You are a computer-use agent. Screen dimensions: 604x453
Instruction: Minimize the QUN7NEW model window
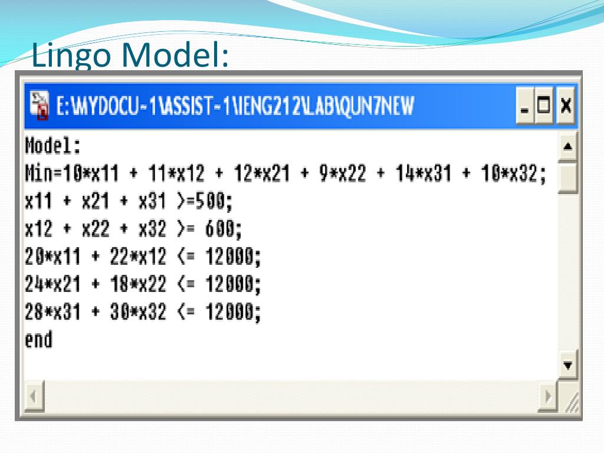click(524, 106)
